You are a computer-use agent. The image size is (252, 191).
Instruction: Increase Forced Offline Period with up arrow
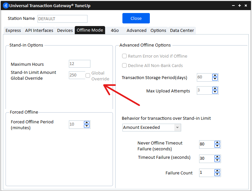click(x=87, y=123)
